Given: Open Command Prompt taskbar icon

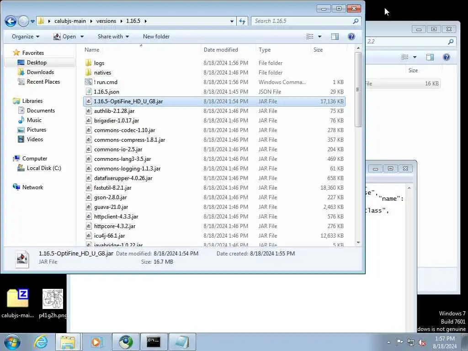Looking at the screenshot, I should tap(154, 342).
